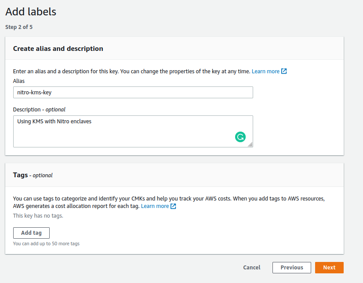This screenshot has width=363, height=283.
Task: Click the 'add up to 50 more tags' hint
Action: [x=46, y=244]
